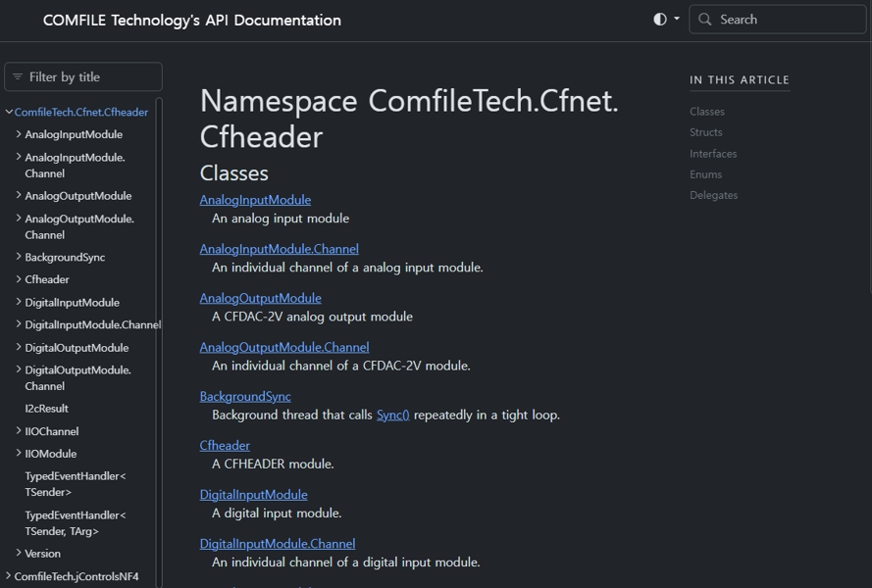
Task: Collapse the ComfileTech.Cfnet.Cfheader tree node
Action: [9, 113]
